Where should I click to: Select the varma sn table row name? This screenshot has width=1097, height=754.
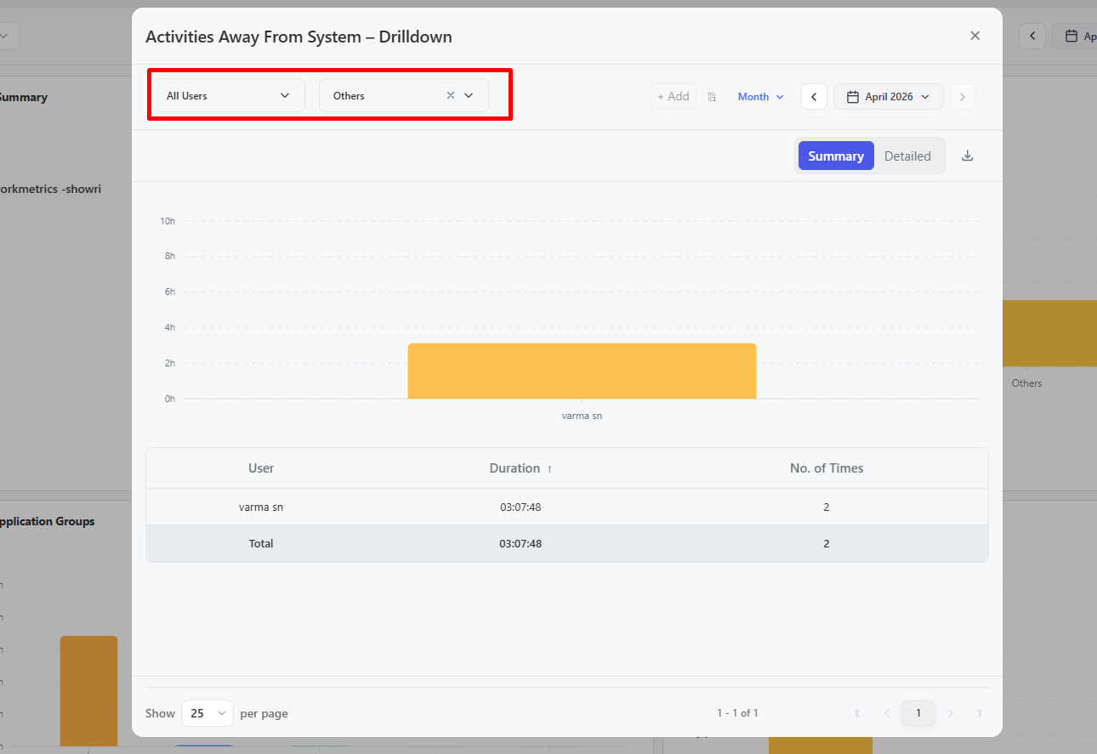pos(261,507)
